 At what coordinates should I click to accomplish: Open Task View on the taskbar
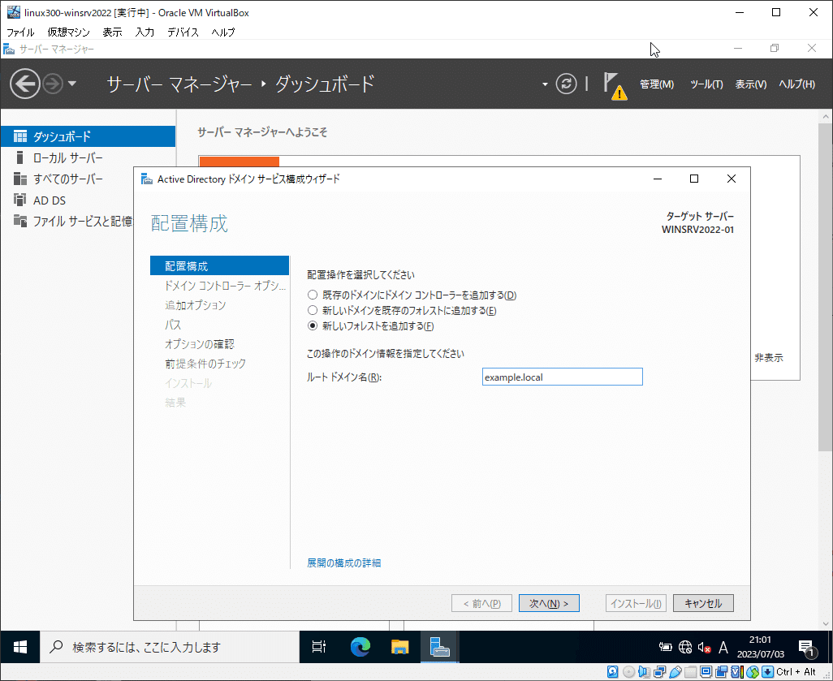(x=319, y=647)
